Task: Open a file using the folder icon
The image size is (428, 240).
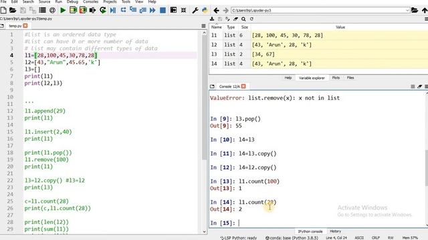Action: tap(13, 11)
